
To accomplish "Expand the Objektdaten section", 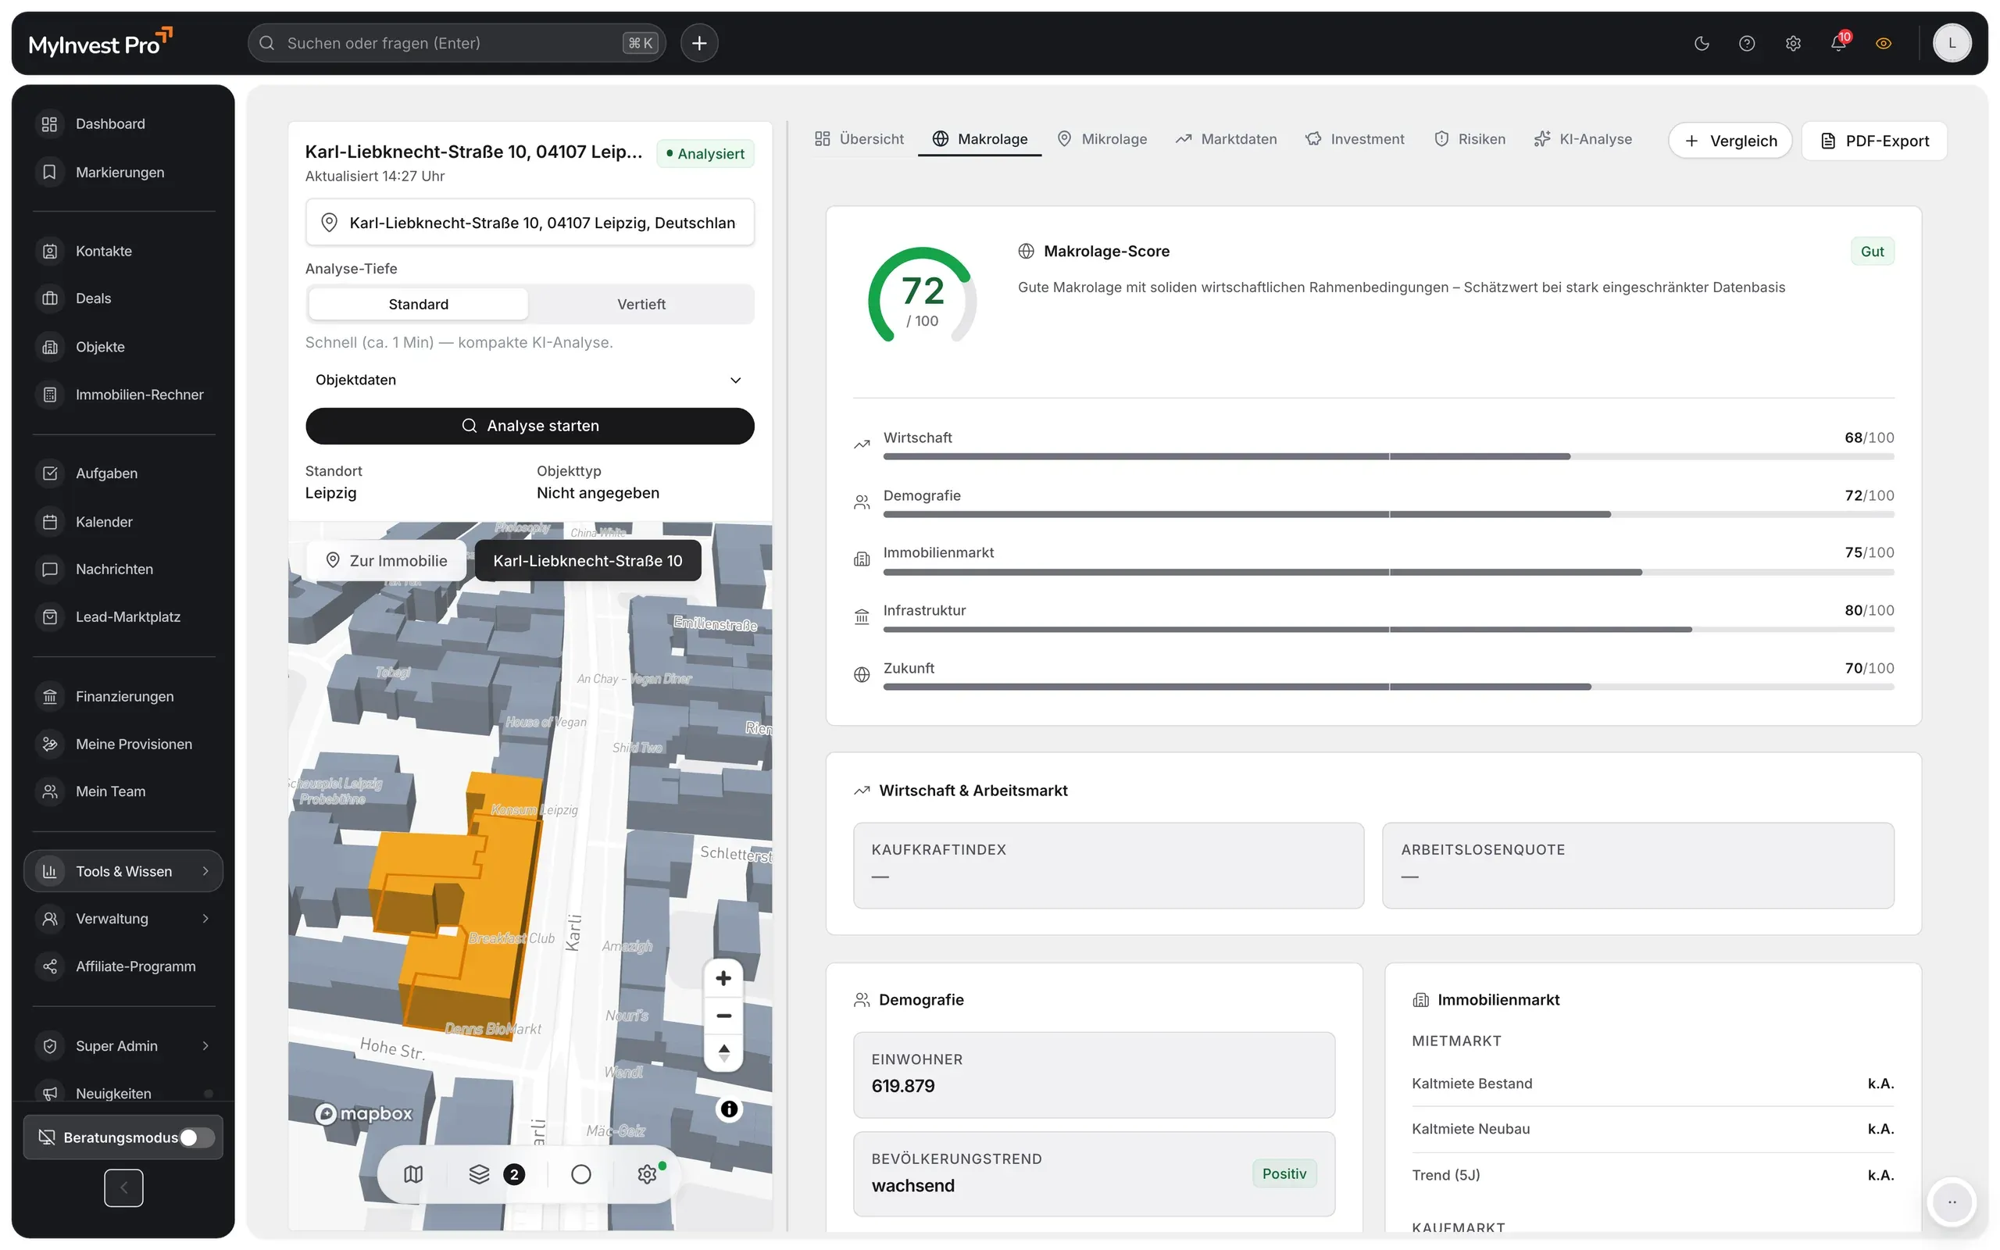I will pos(530,380).
